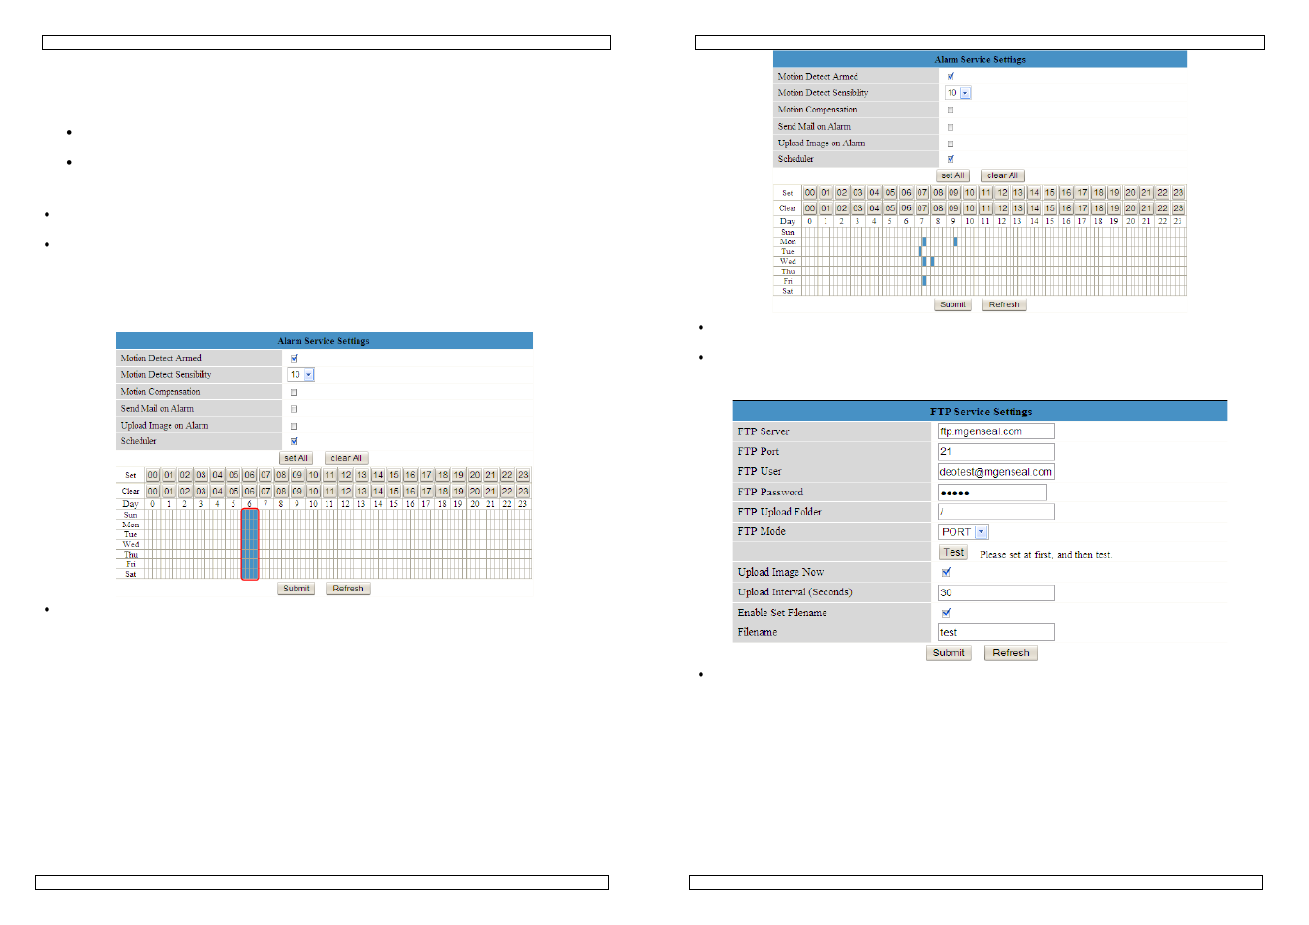Refresh the right-page Alarm Service Settings
Viewport: 1309px width, 925px height.
tap(1004, 304)
